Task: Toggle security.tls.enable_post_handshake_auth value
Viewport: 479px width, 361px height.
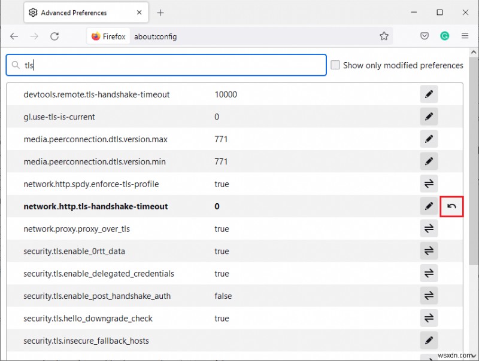Action: pos(429,296)
